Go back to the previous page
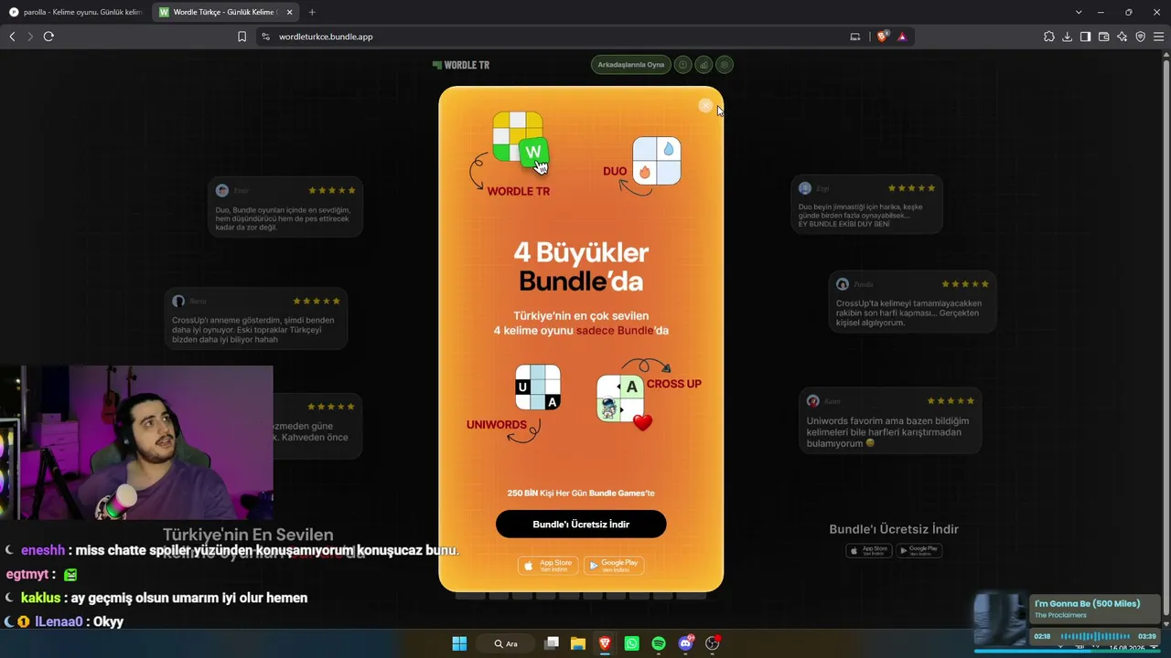Image resolution: width=1171 pixels, height=658 pixels. (x=12, y=37)
